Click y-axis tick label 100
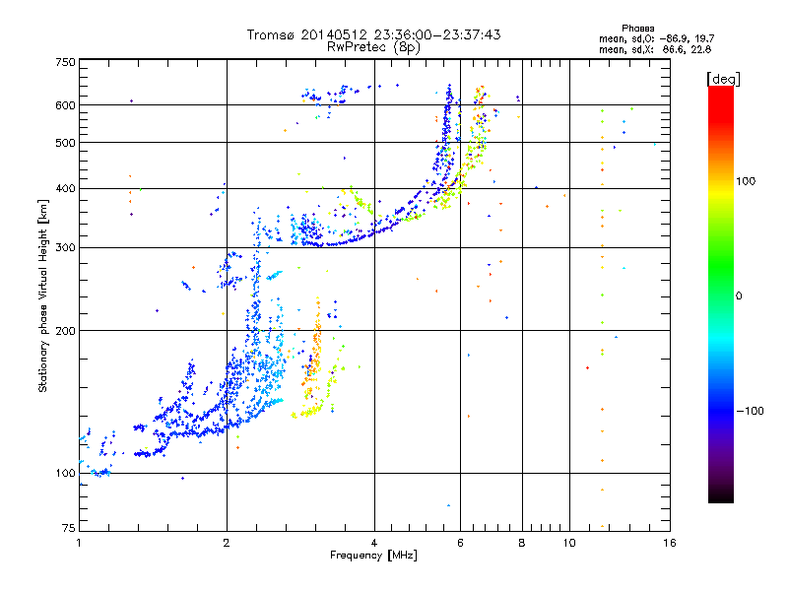The height and width of the screenshot is (591, 788). point(65,473)
